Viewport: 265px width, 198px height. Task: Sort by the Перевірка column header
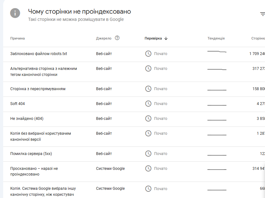coord(153,38)
